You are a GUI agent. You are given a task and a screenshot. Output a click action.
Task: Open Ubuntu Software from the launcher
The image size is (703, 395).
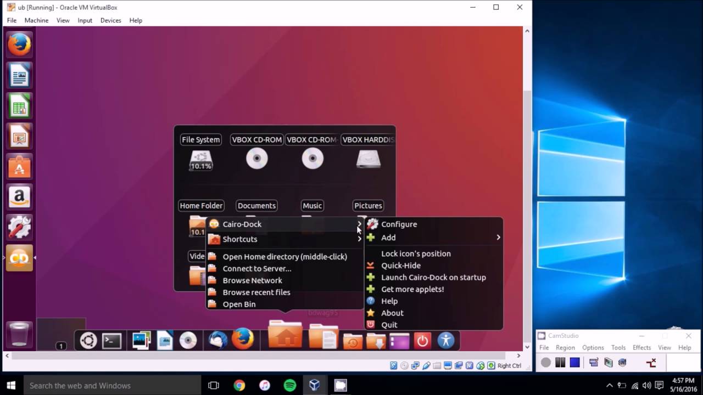(19, 166)
